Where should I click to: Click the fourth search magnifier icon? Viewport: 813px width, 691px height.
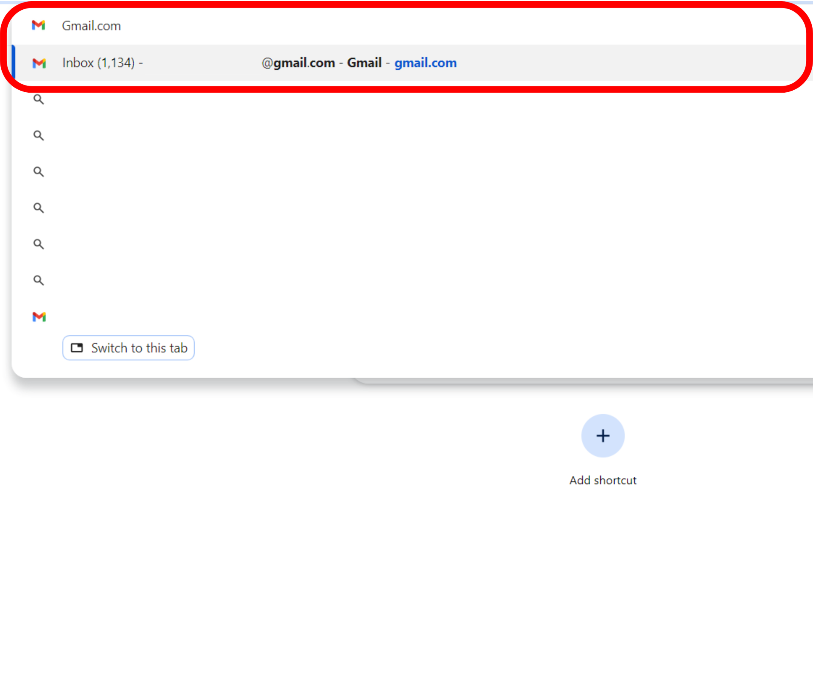point(39,208)
